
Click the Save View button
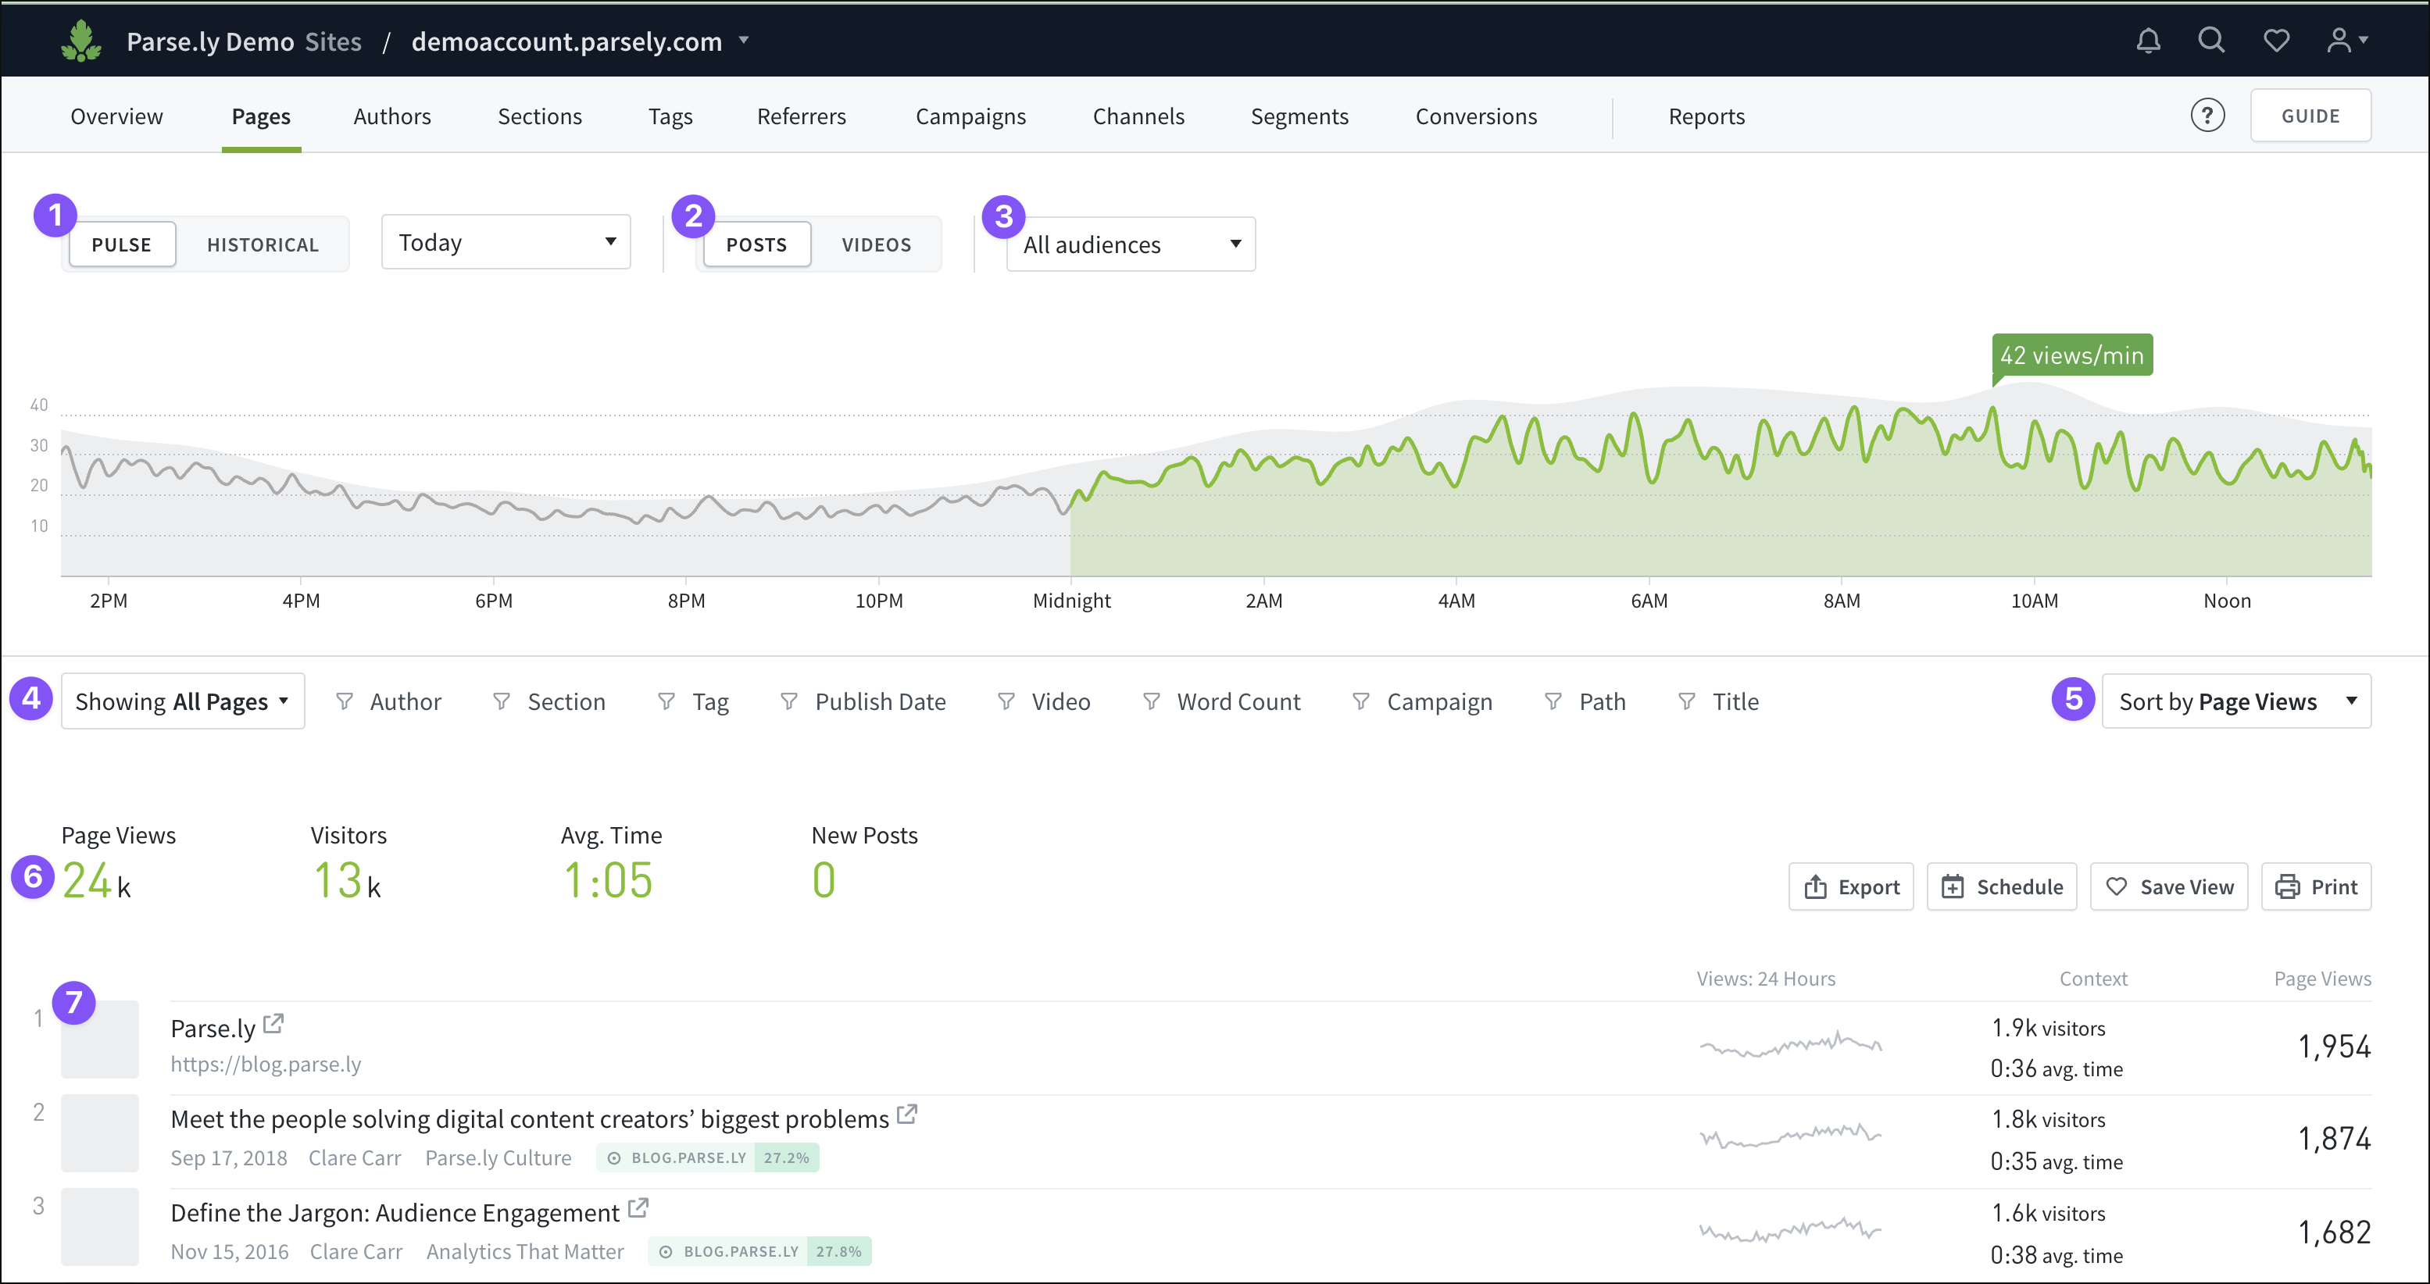pyautogui.click(x=2169, y=887)
